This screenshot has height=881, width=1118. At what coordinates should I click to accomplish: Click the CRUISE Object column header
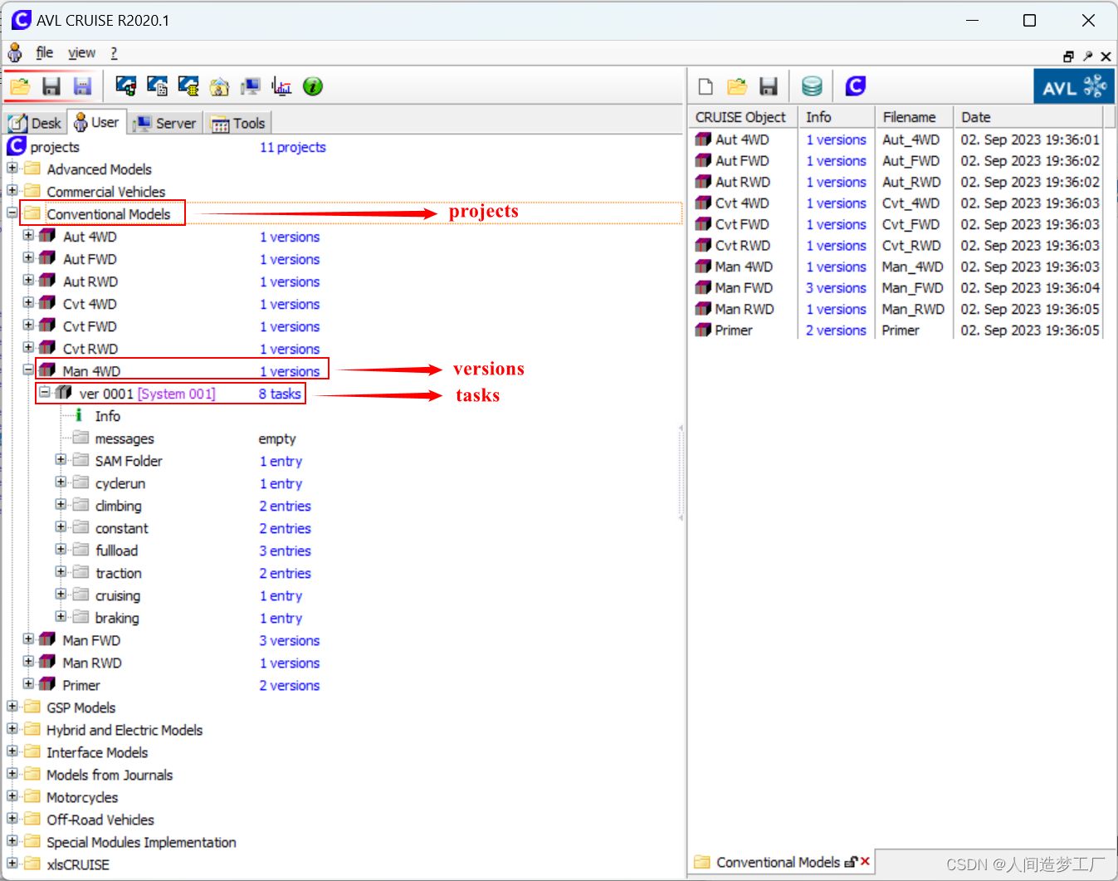click(x=743, y=117)
